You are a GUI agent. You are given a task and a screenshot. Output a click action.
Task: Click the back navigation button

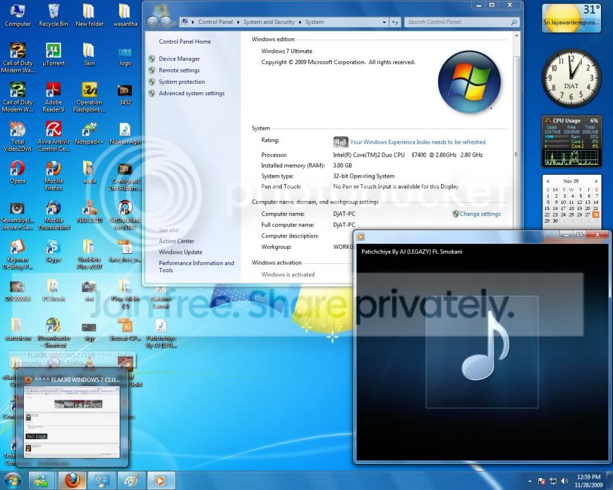pos(153,22)
